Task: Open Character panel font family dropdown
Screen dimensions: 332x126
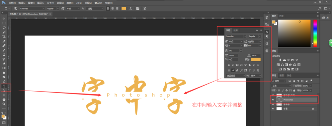Action: (245, 36)
